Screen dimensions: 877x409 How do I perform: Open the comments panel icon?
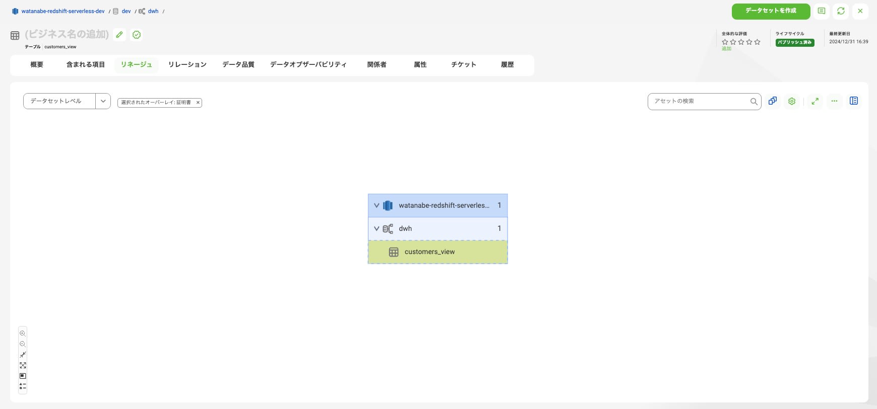click(x=822, y=11)
